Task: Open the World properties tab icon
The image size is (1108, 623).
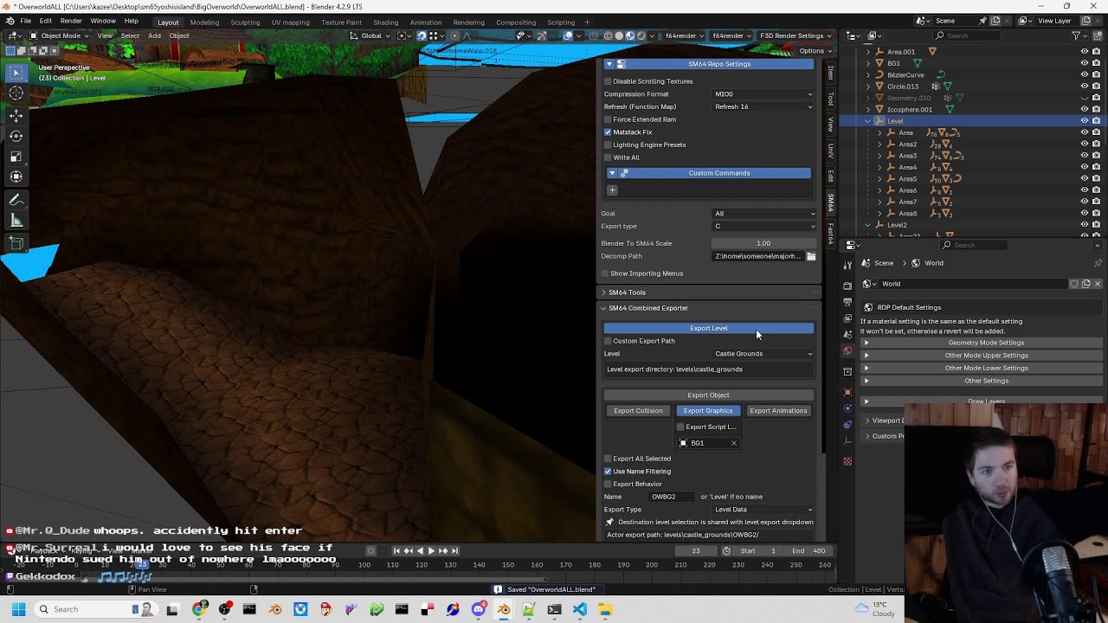Action: 847,351
